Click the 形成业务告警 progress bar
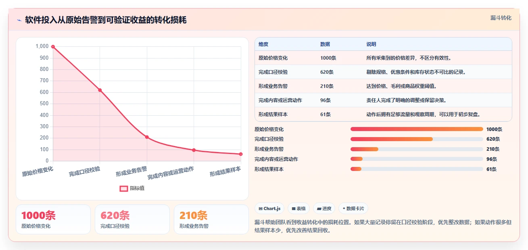The image size is (528, 250). coord(417,149)
